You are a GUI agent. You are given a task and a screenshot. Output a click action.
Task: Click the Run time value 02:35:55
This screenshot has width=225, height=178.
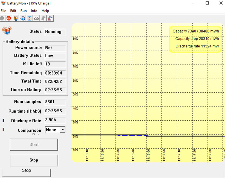55,111
